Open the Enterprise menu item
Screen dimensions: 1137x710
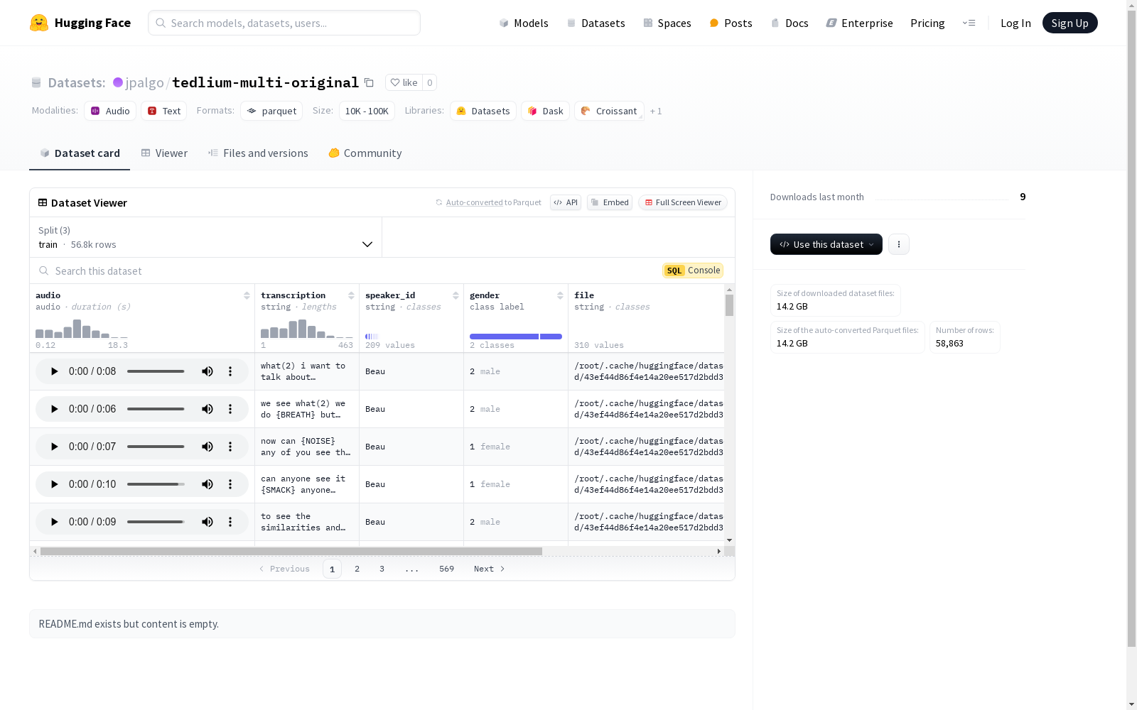(x=859, y=23)
